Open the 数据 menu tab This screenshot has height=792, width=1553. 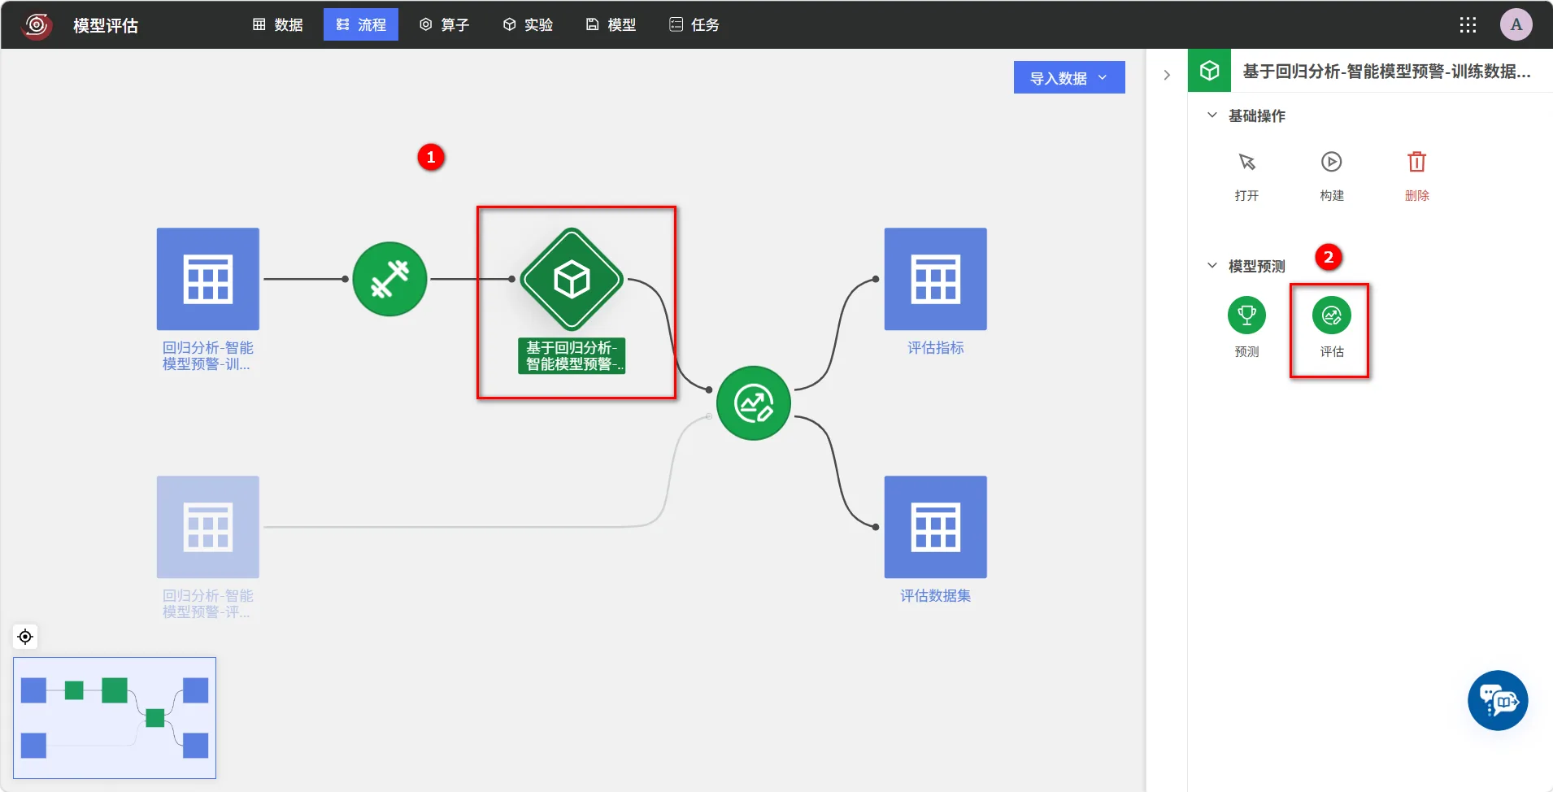(x=278, y=25)
